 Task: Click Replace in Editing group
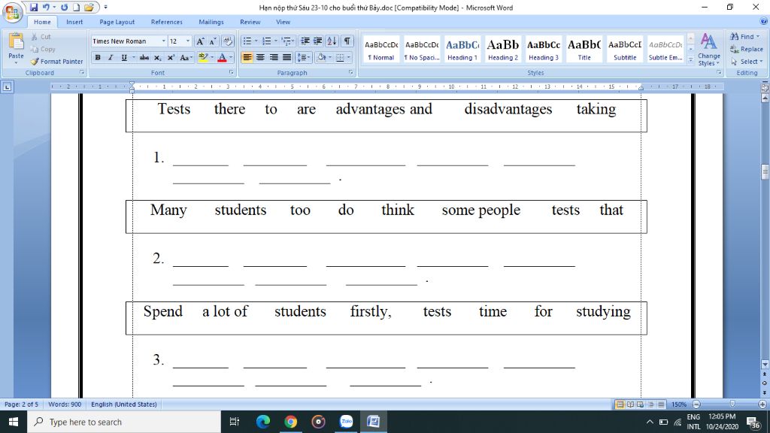747,49
